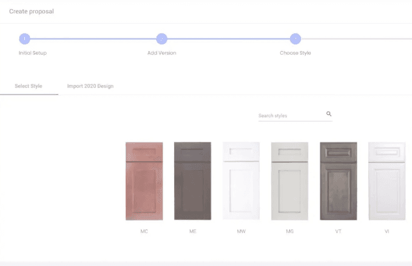Go to the Add Version step circle
Viewport: 412px width, 266px height.
pyautogui.click(x=161, y=39)
